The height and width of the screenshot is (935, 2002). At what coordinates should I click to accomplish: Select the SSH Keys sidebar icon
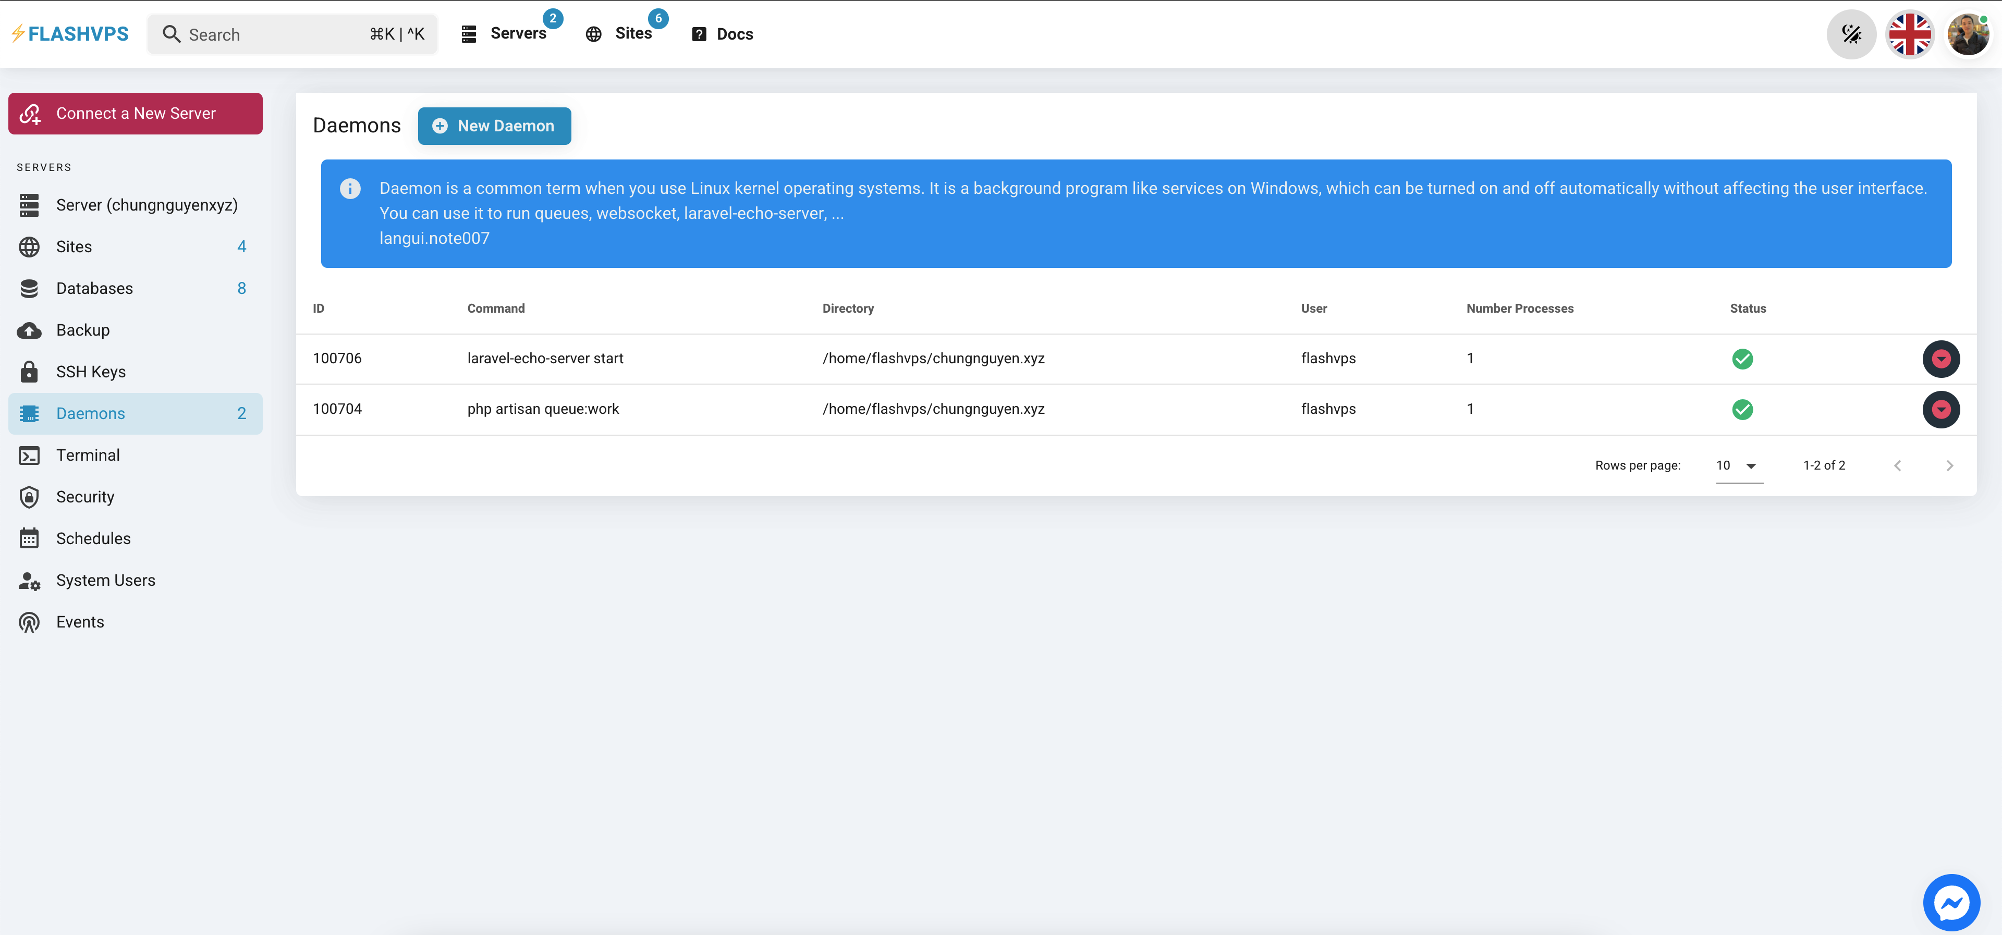29,372
